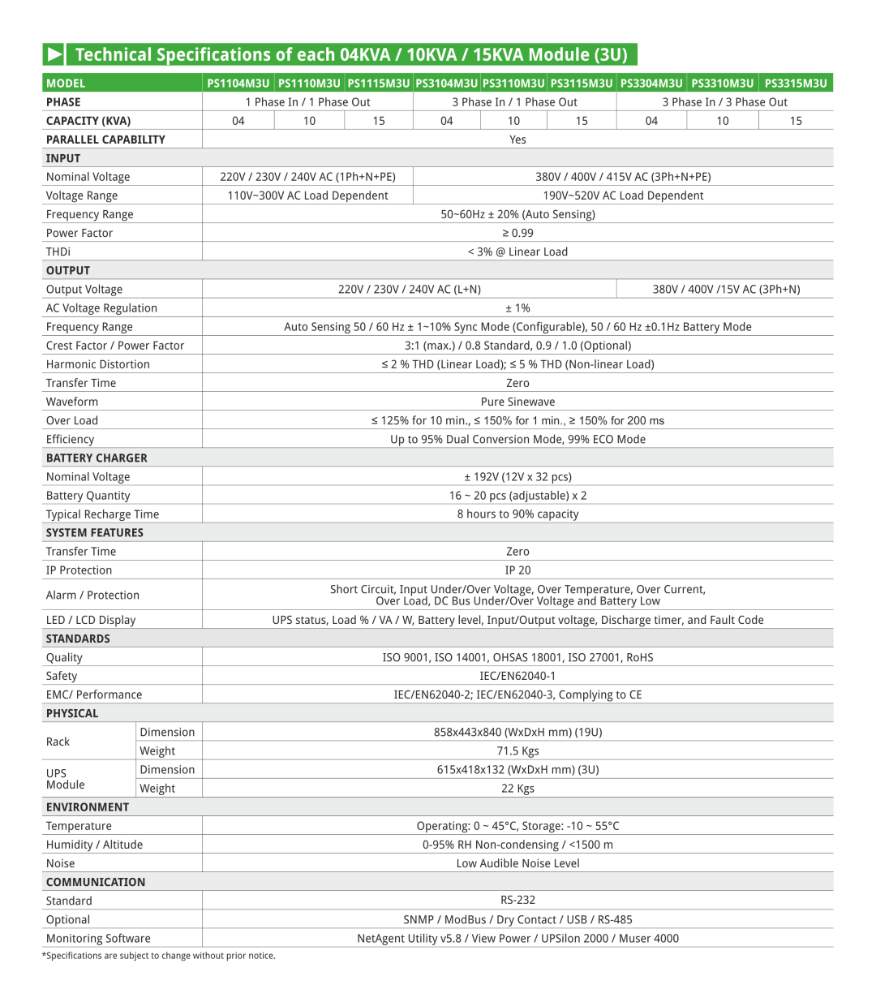Screen dimensions: 876x1002
Task: Click '615x418x132 (WxDxH mm) (3U)' module dimension
Action: [x=517, y=770]
